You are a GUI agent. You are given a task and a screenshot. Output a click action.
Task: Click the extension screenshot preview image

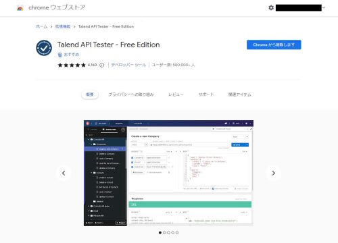click(x=168, y=173)
